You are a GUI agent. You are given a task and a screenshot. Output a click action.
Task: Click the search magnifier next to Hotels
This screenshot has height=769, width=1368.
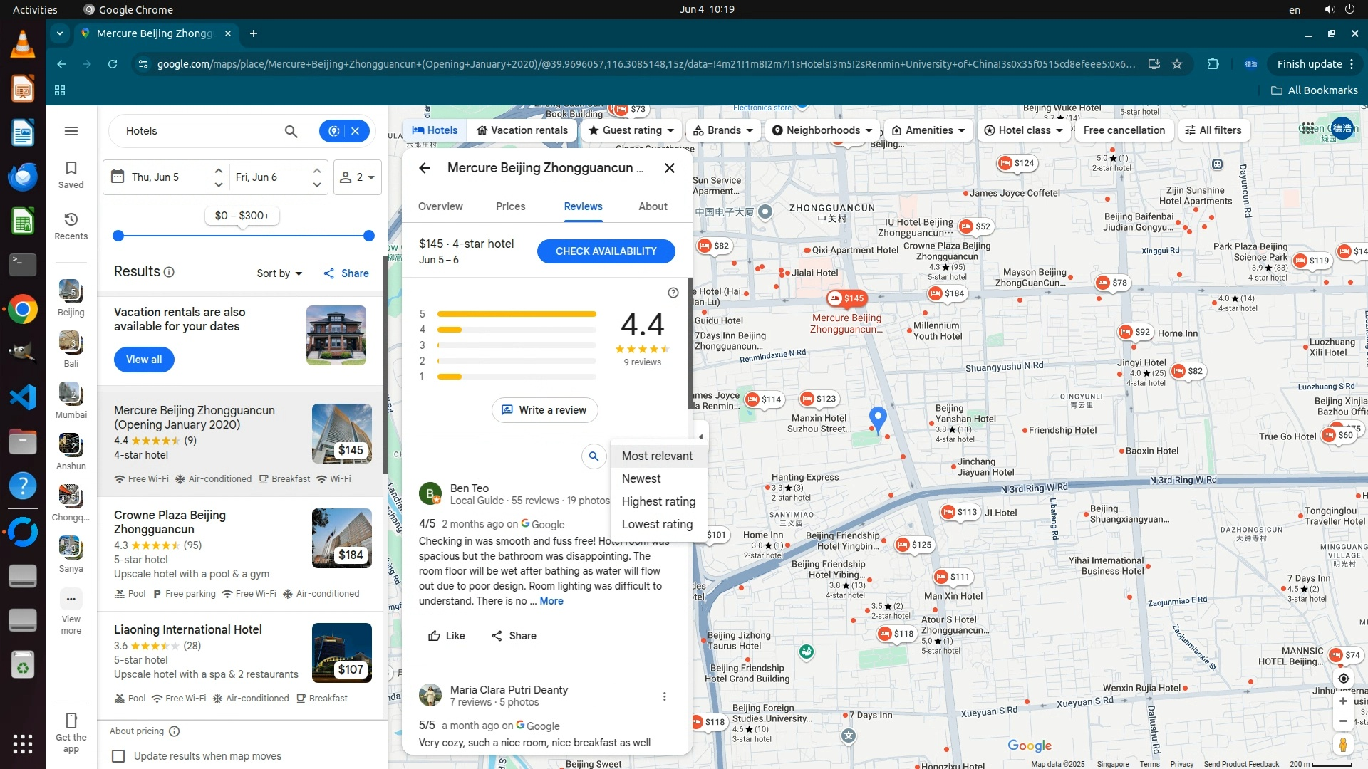[291, 131]
